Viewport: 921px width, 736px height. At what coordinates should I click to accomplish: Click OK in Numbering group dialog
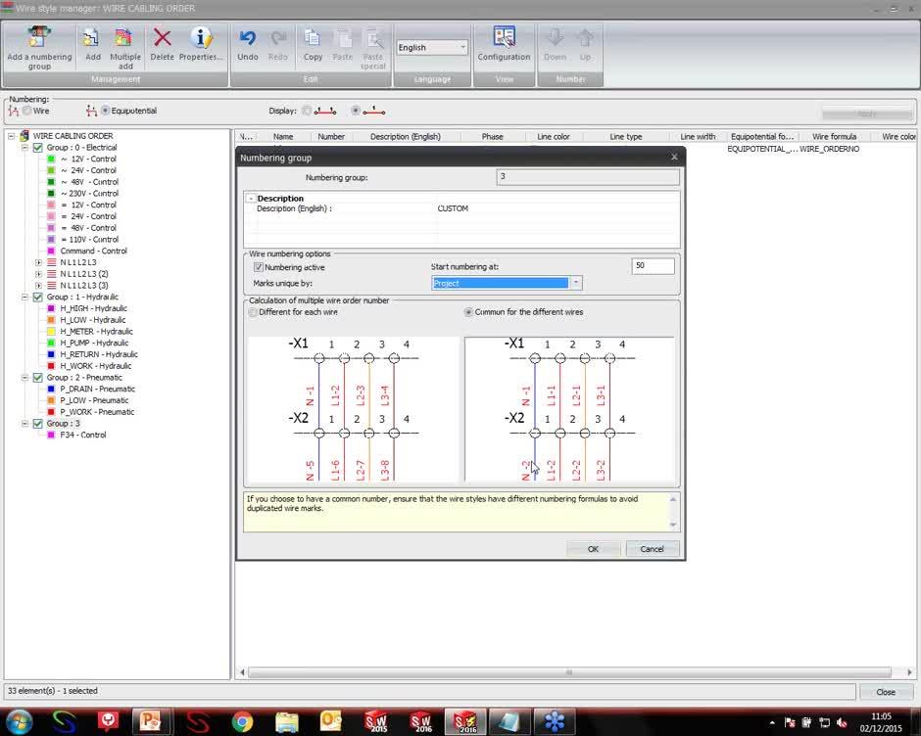point(593,549)
